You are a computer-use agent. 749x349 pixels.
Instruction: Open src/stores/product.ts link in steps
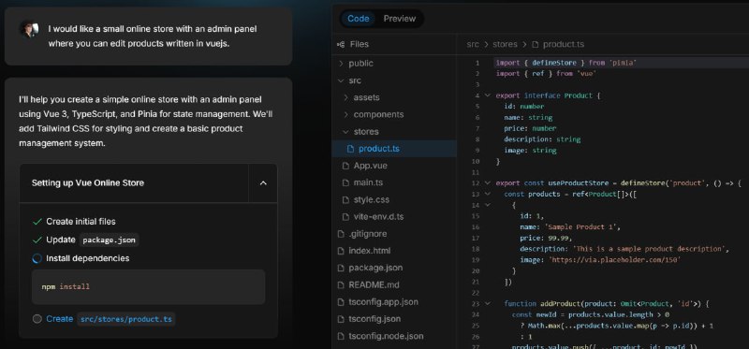click(126, 319)
